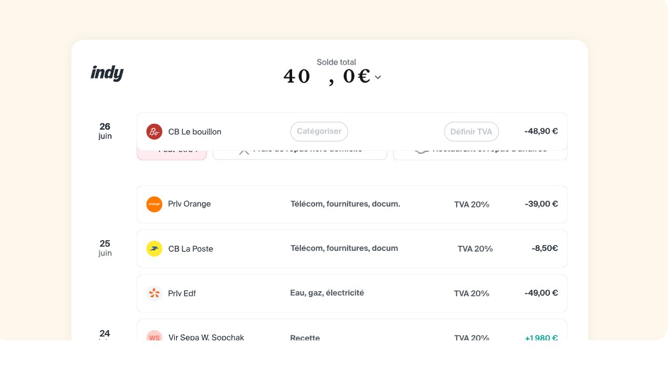Expand the Solde total balance chevron

point(378,77)
